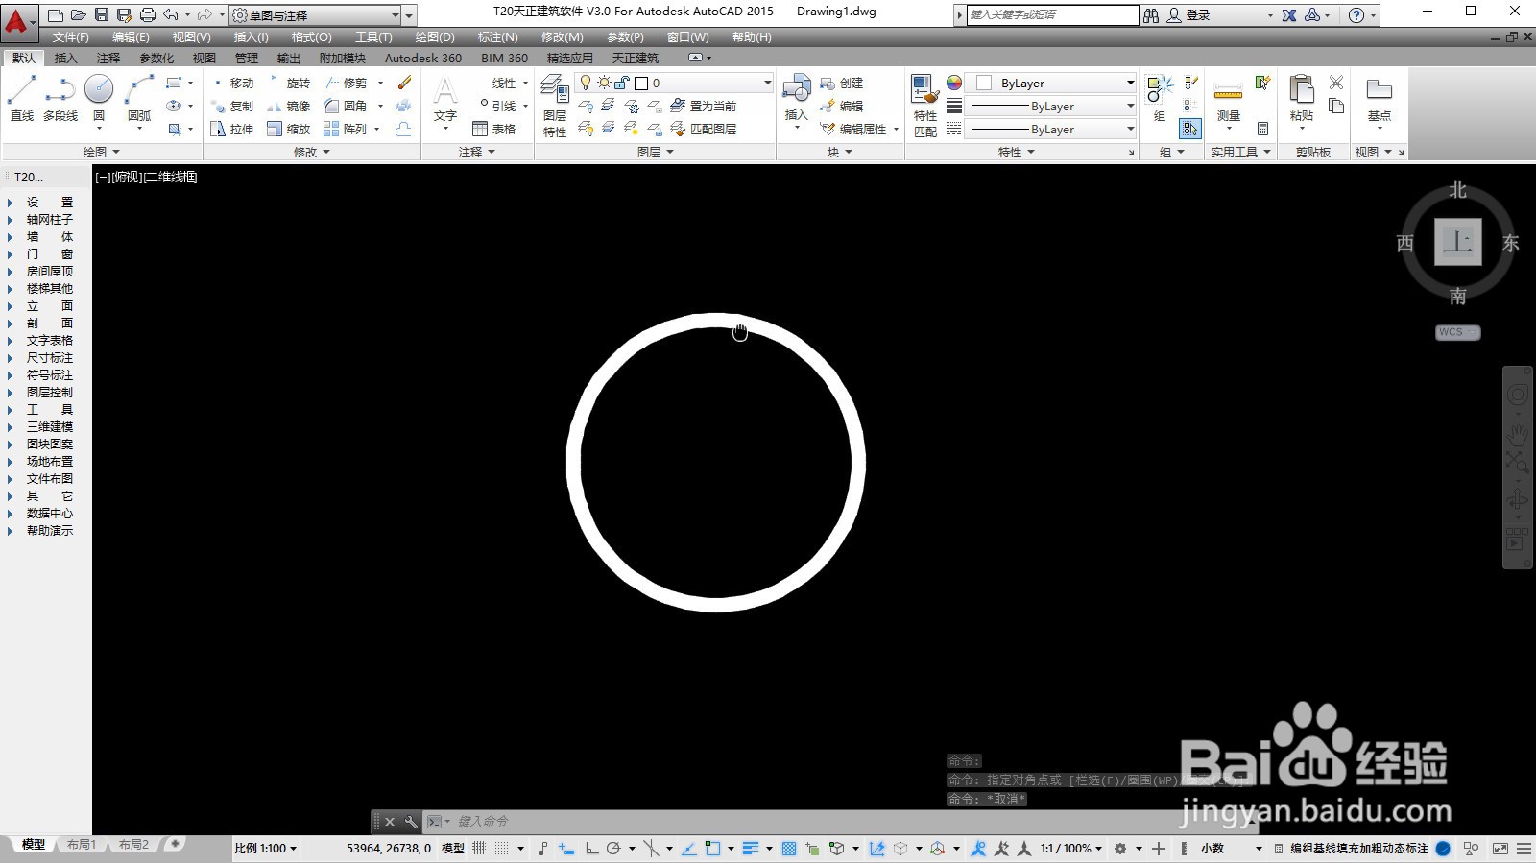Click the WCS label under view cube
This screenshot has width=1536, height=864.
1457,332
